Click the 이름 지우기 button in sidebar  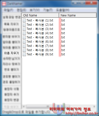click(11, 53)
